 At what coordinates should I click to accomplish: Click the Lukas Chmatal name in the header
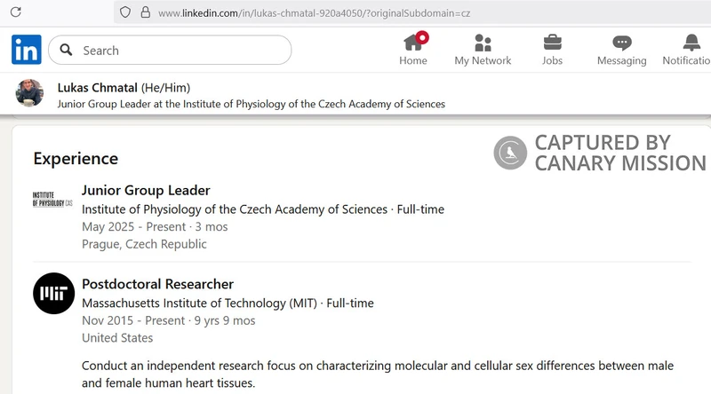tap(98, 88)
